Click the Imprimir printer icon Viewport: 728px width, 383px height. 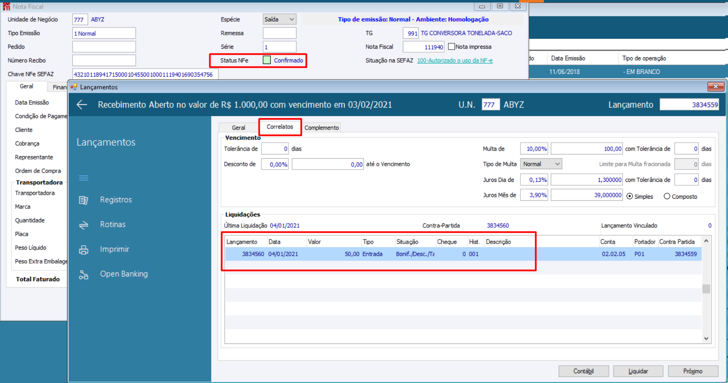(x=84, y=250)
